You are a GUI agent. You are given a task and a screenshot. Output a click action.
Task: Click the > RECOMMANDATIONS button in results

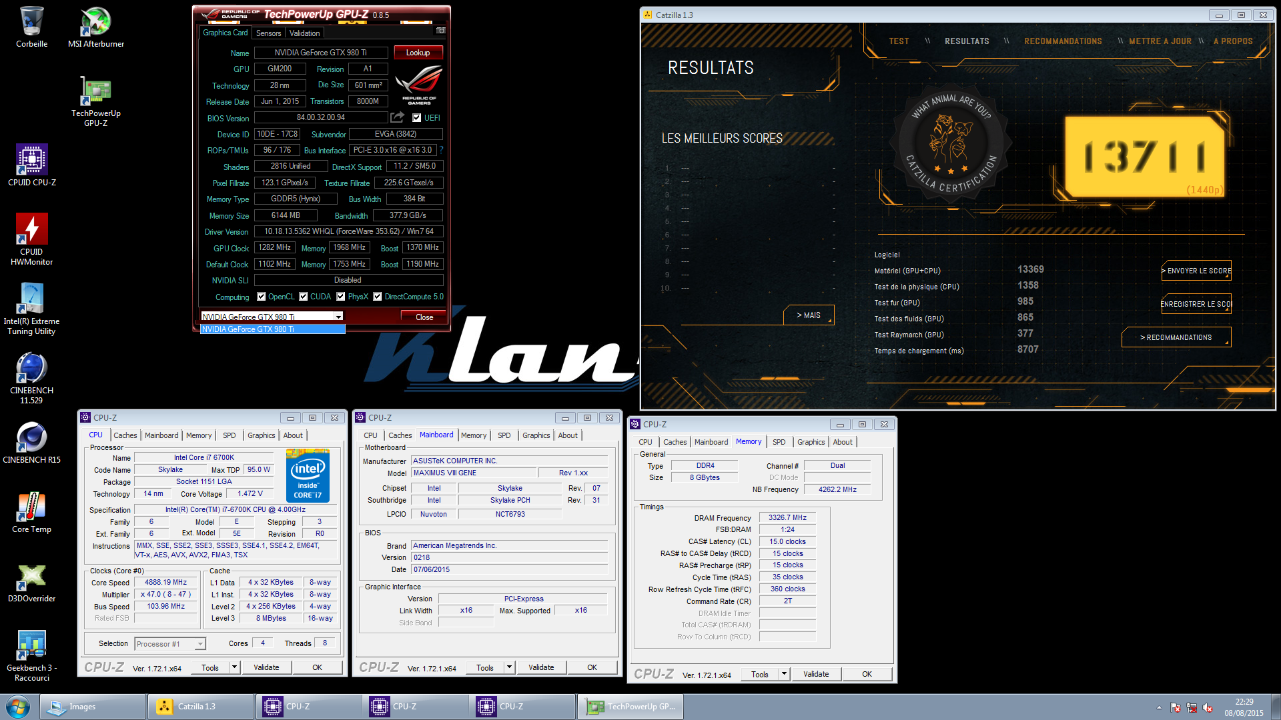point(1176,337)
